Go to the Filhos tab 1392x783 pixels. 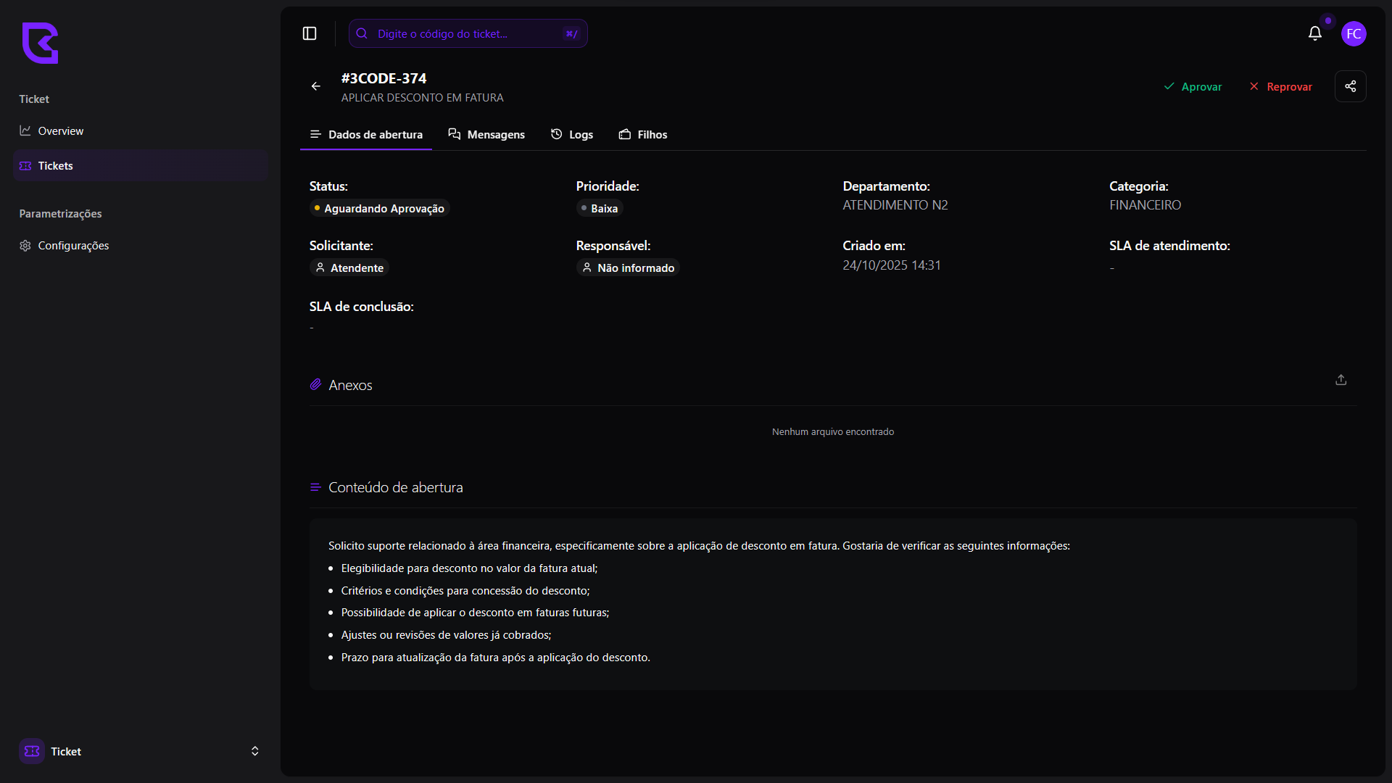pos(643,135)
